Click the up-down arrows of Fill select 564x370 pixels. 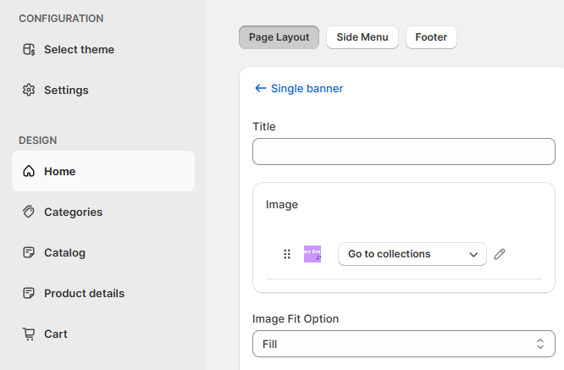[x=540, y=344]
